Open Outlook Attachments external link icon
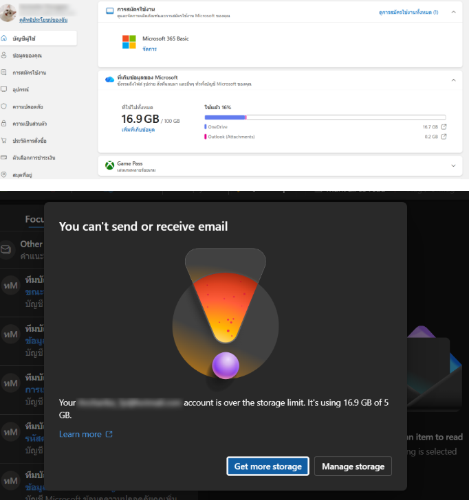 point(444,137)
